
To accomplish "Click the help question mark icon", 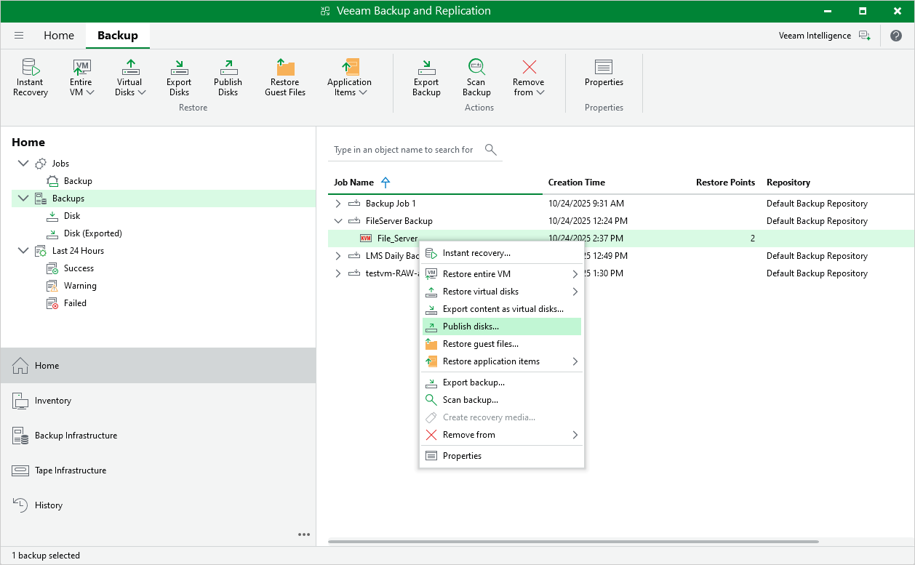I will pyautogui.click(x=896, y=36).
